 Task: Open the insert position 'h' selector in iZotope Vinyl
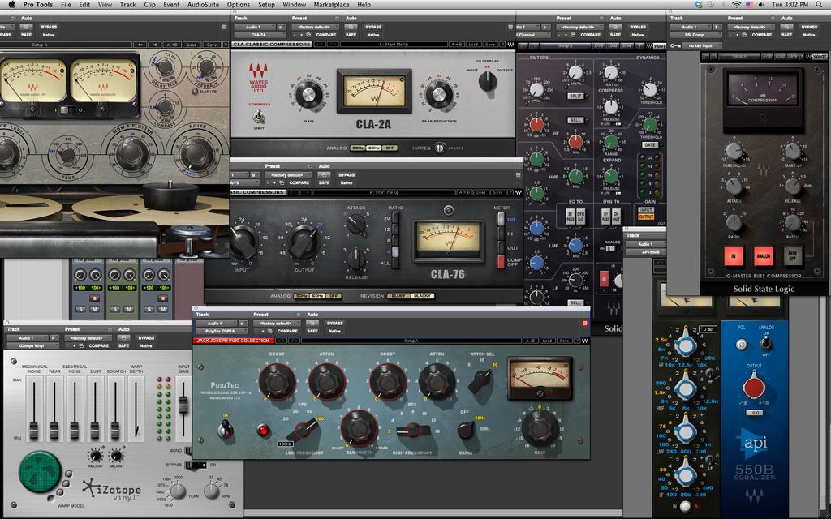coord(54,338)
